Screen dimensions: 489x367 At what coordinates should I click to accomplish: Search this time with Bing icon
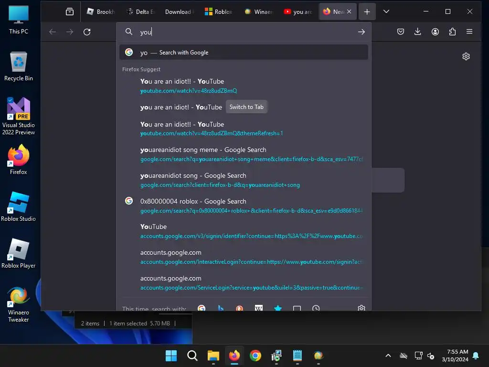click(221, 308)
